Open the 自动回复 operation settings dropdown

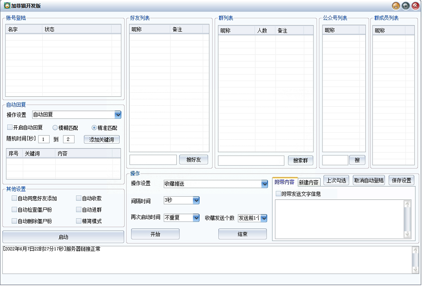tap(118, 115)
